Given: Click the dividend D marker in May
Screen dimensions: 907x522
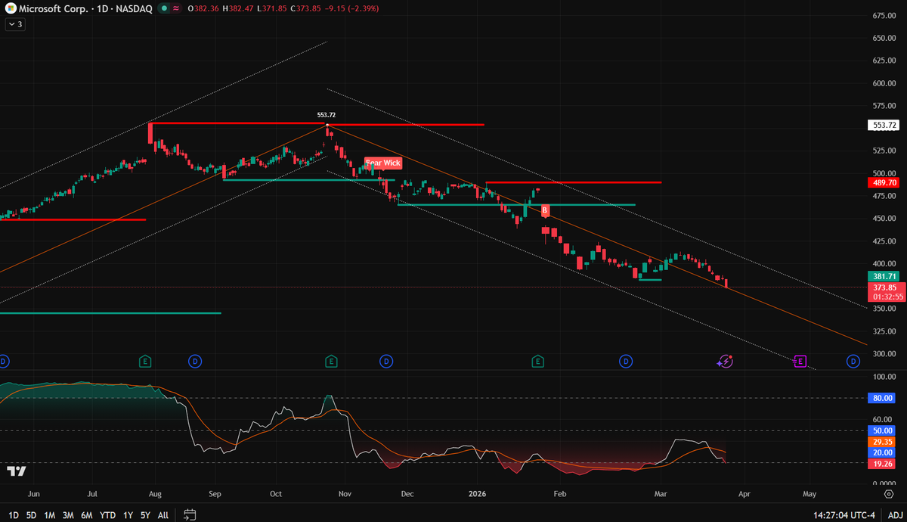Looking at the screenshot, I should click(x=853, y=362).
